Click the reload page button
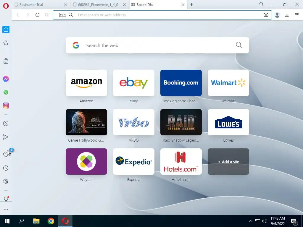The width and height of the screenshot is (303, 227). click(x=37, y=15)
